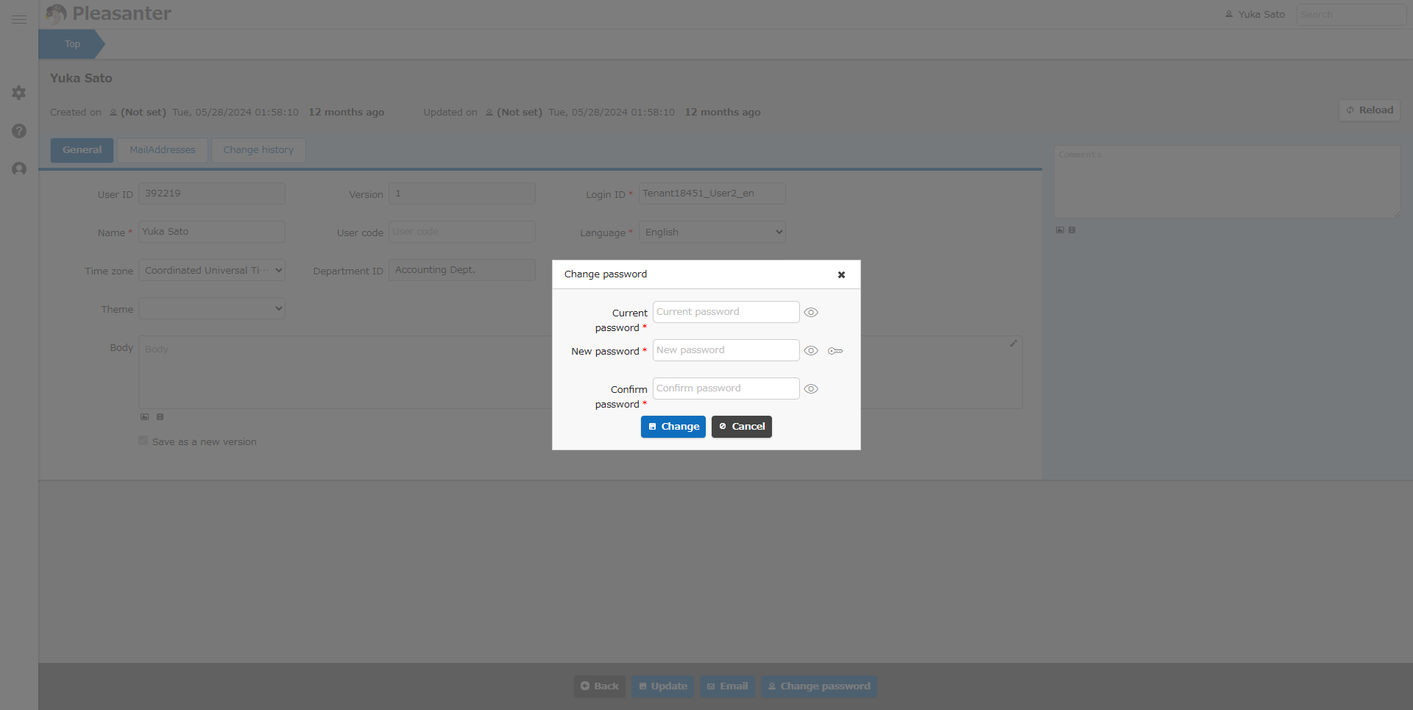The image size is (1413, 710).
Task: Focus the New password field
Action: pos(726,350)
